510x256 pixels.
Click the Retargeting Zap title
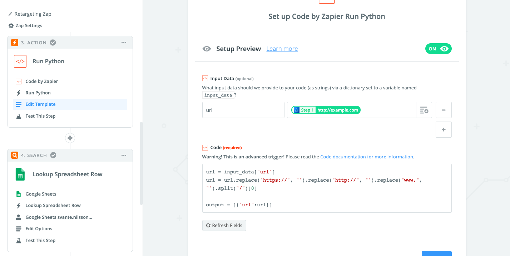click(33, 14)
